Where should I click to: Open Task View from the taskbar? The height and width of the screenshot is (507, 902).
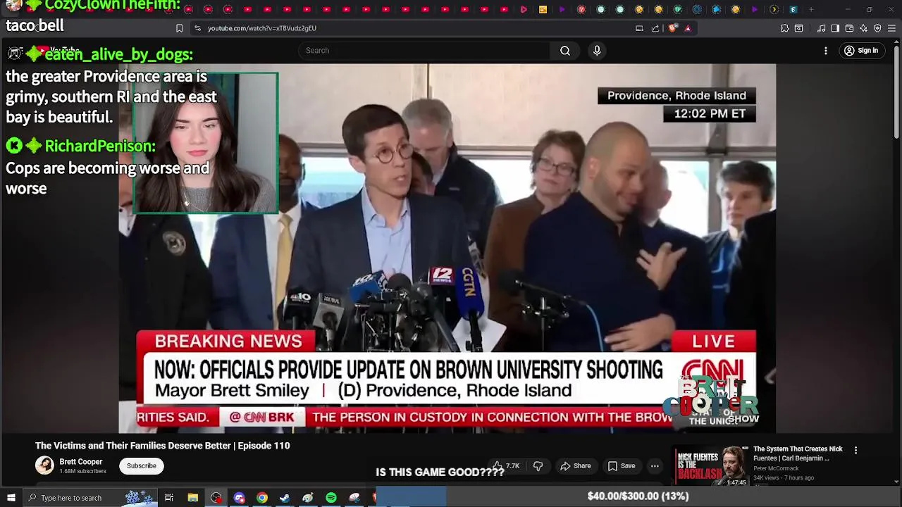pyautogui.click(x=169, y=498)
